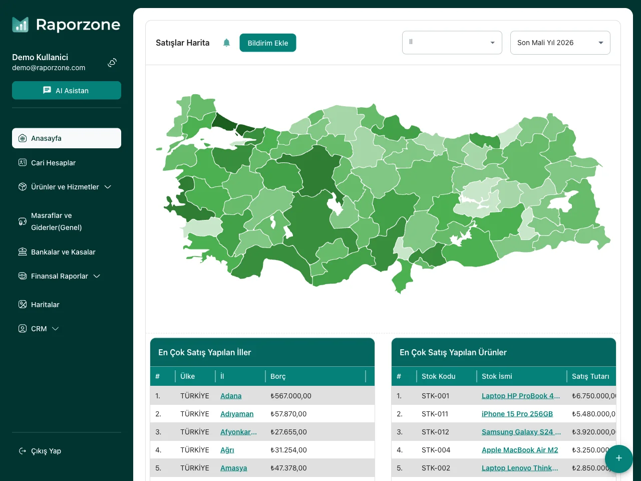Select the Anasayfa home icon
The height and width of the screenshot is (481, 641).
(23, 138)
